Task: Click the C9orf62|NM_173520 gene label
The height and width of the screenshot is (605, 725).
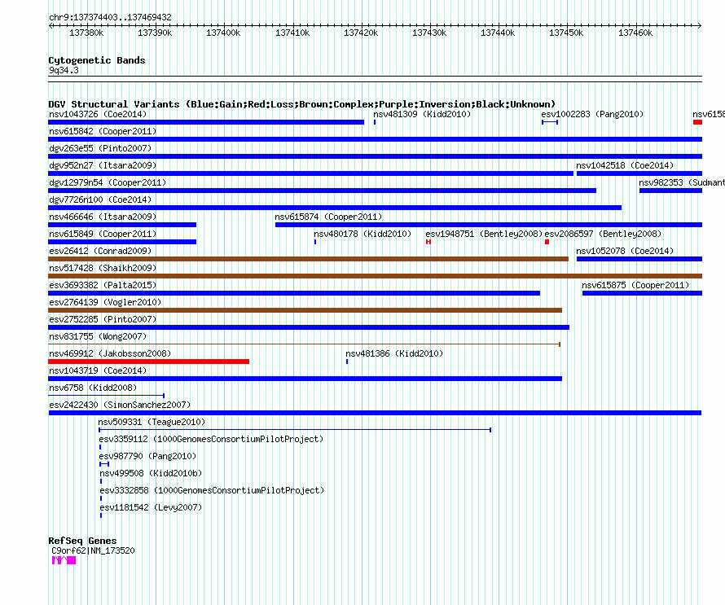Action: pos(94,550)
